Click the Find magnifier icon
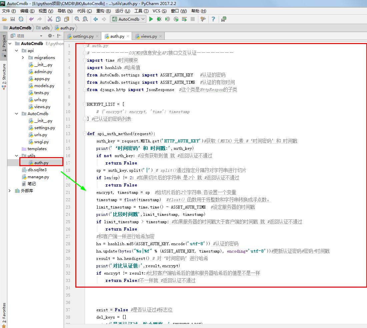Screen dimensions: 367x328 point(77,19)
